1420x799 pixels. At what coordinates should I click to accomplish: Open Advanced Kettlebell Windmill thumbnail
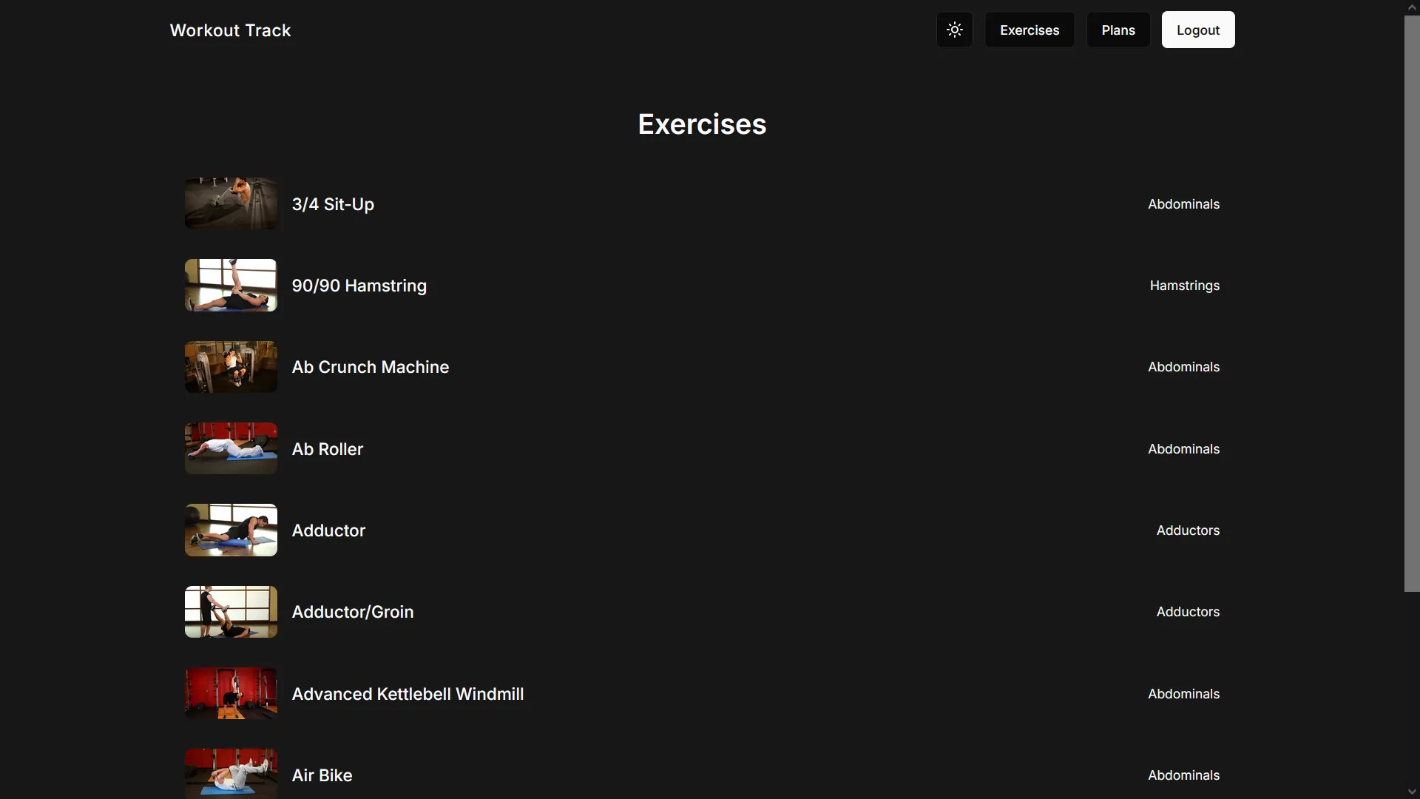(231, 693)
